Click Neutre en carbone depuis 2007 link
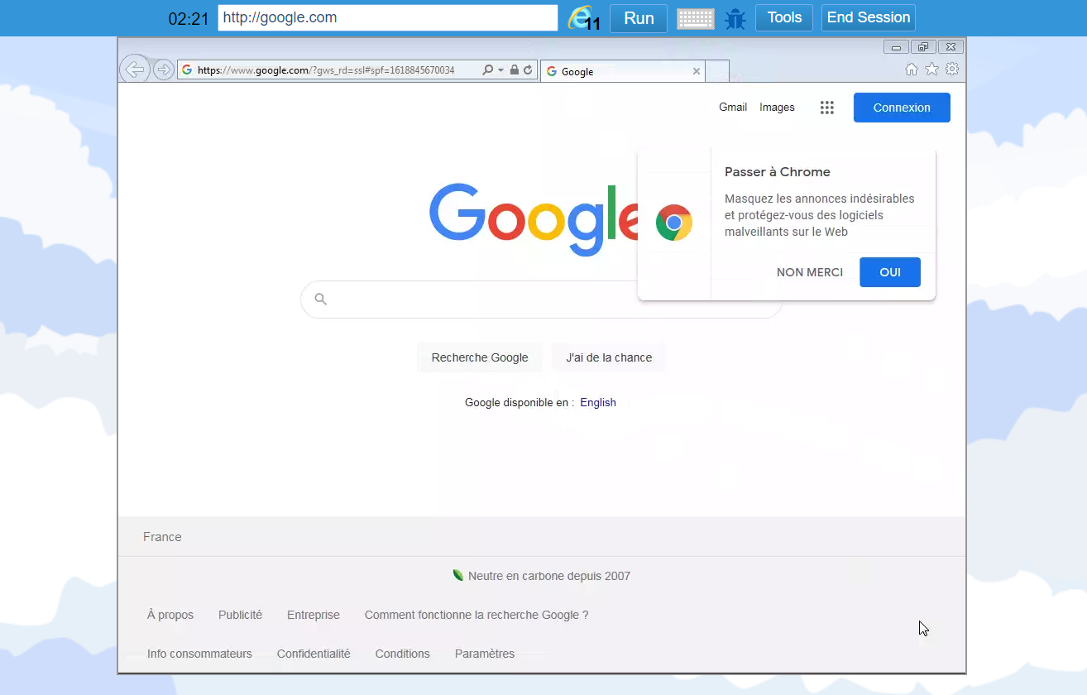 [549, 576]
